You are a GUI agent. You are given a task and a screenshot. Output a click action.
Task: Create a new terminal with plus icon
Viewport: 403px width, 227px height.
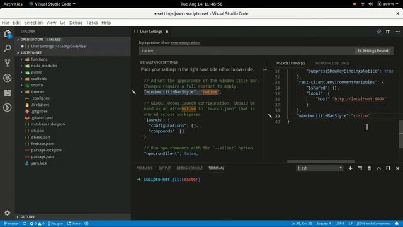[x=350, y=168]
